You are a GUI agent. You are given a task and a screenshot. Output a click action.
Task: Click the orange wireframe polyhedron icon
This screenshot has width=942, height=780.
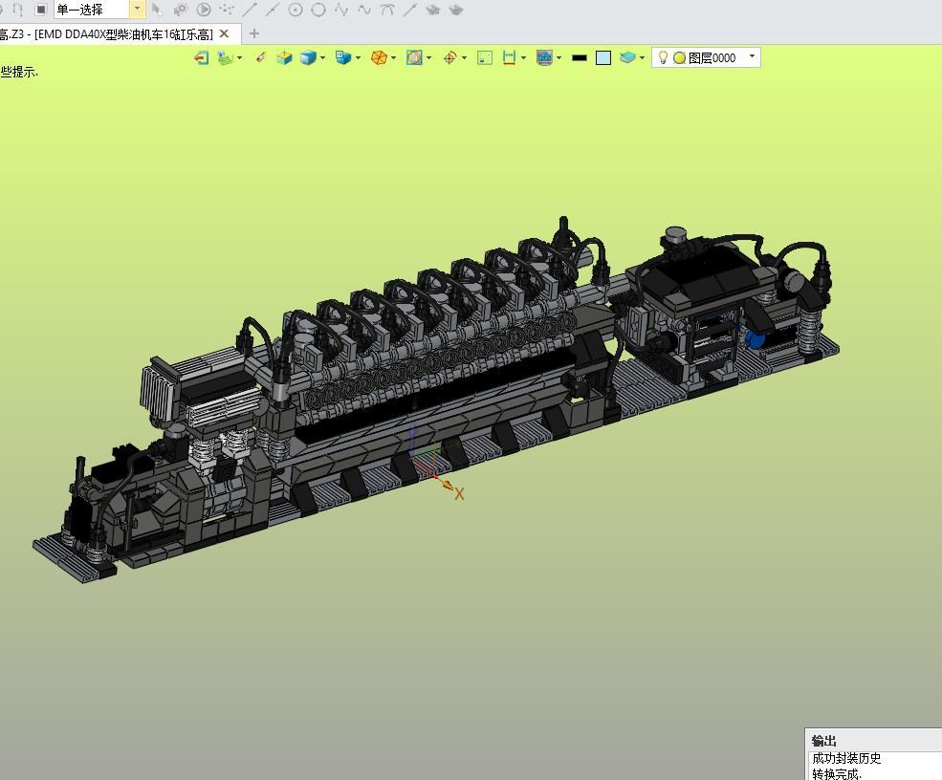tap(379, 57)
